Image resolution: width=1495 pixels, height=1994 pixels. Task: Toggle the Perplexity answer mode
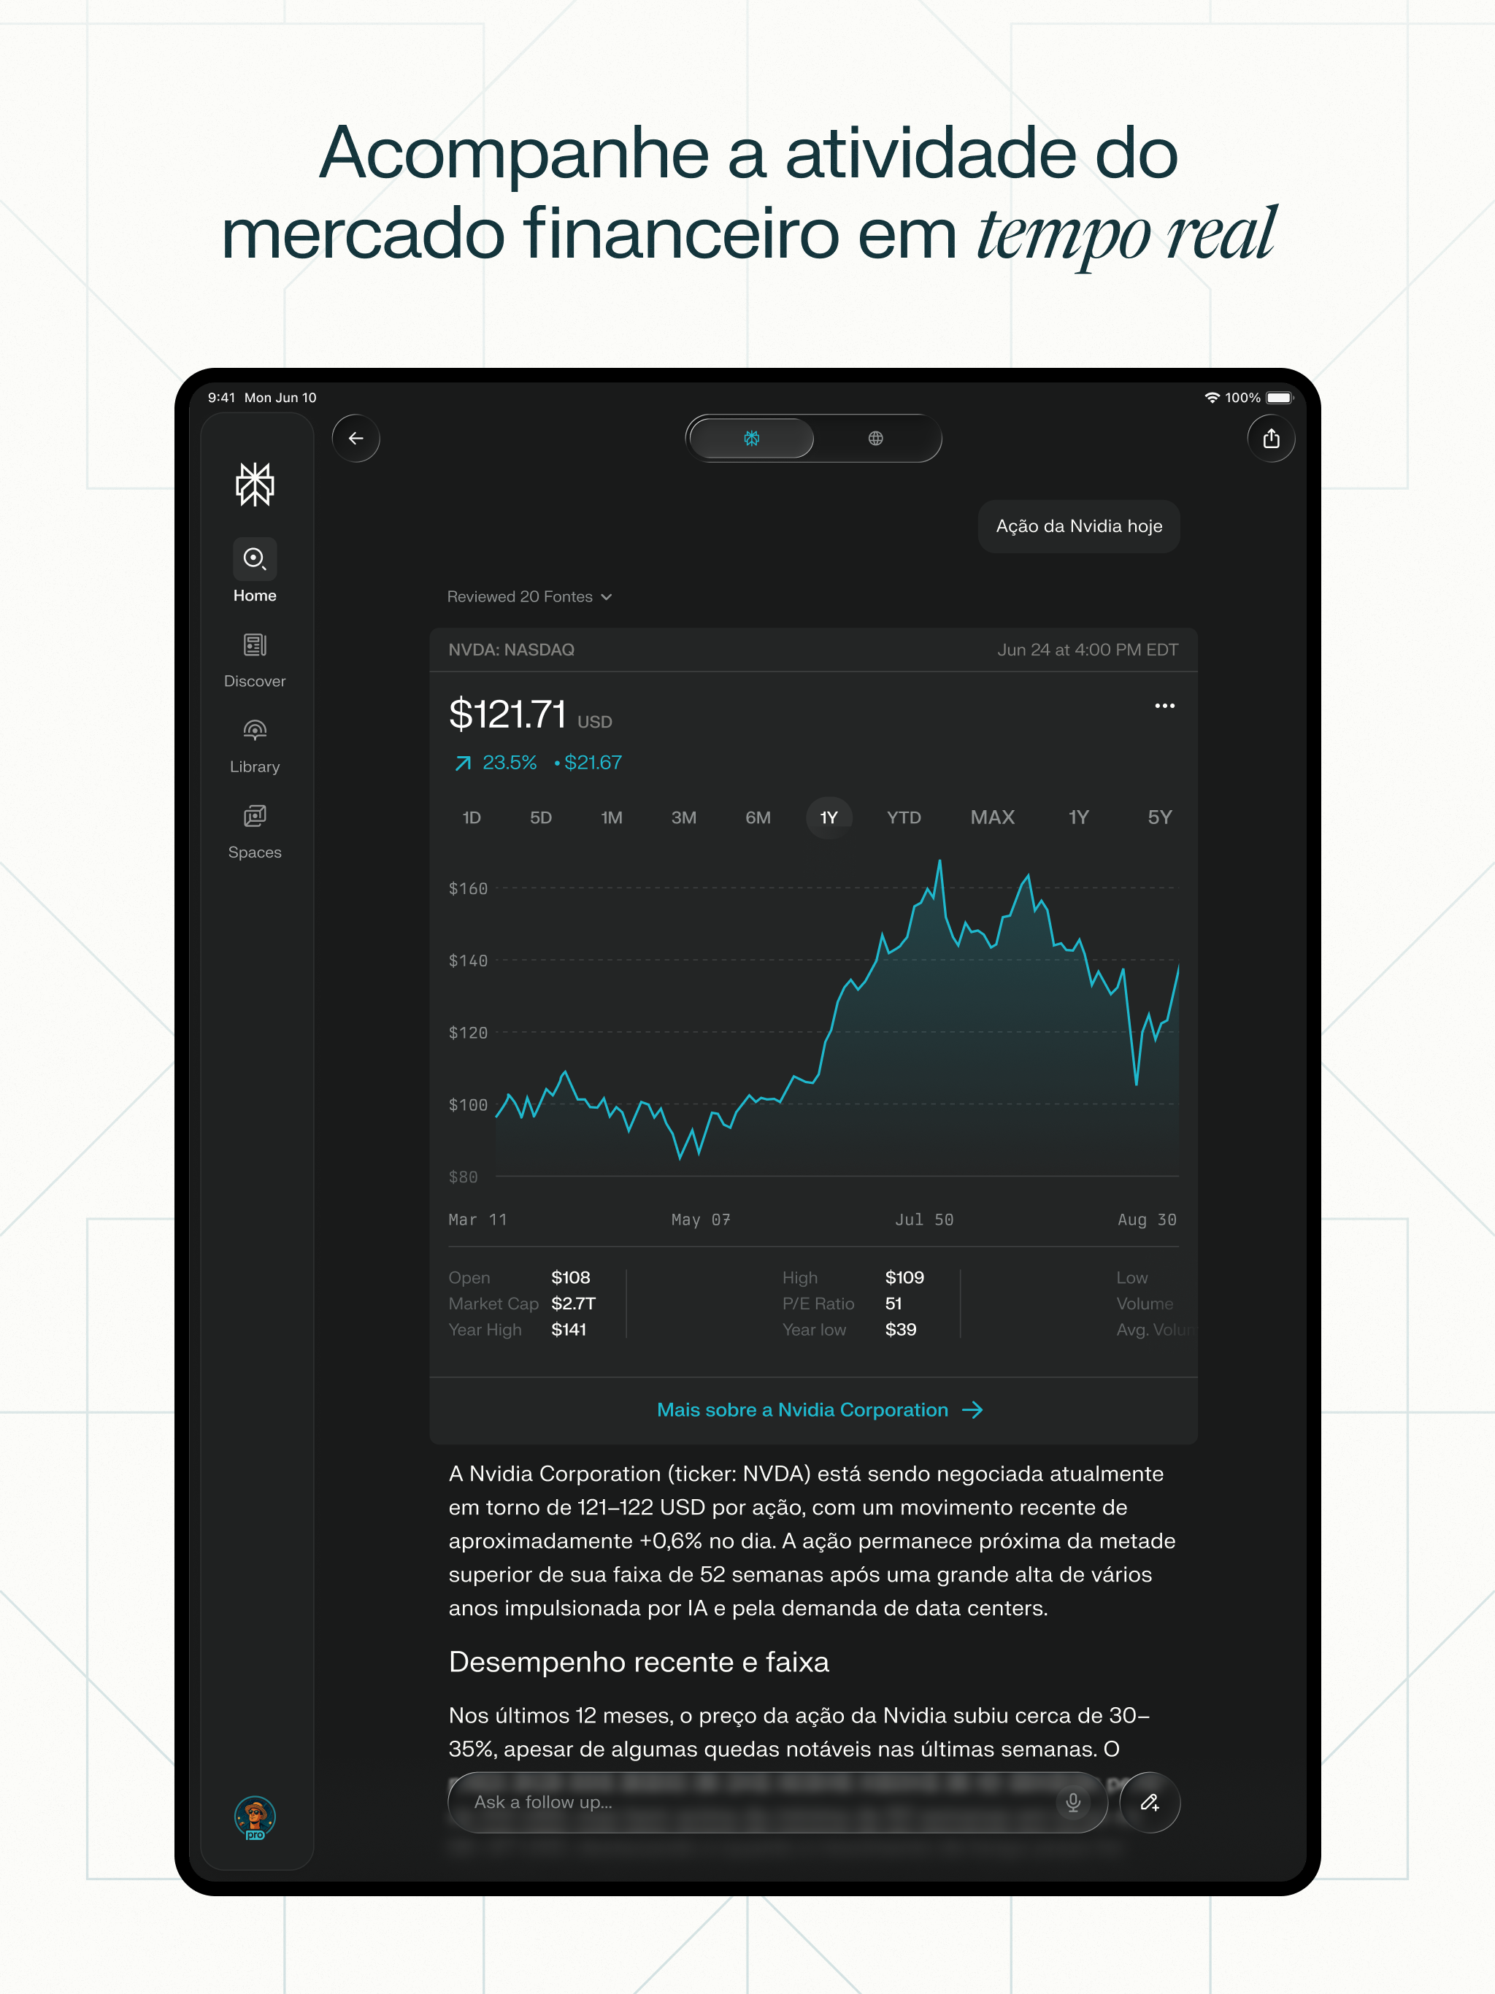click(751, 439)
